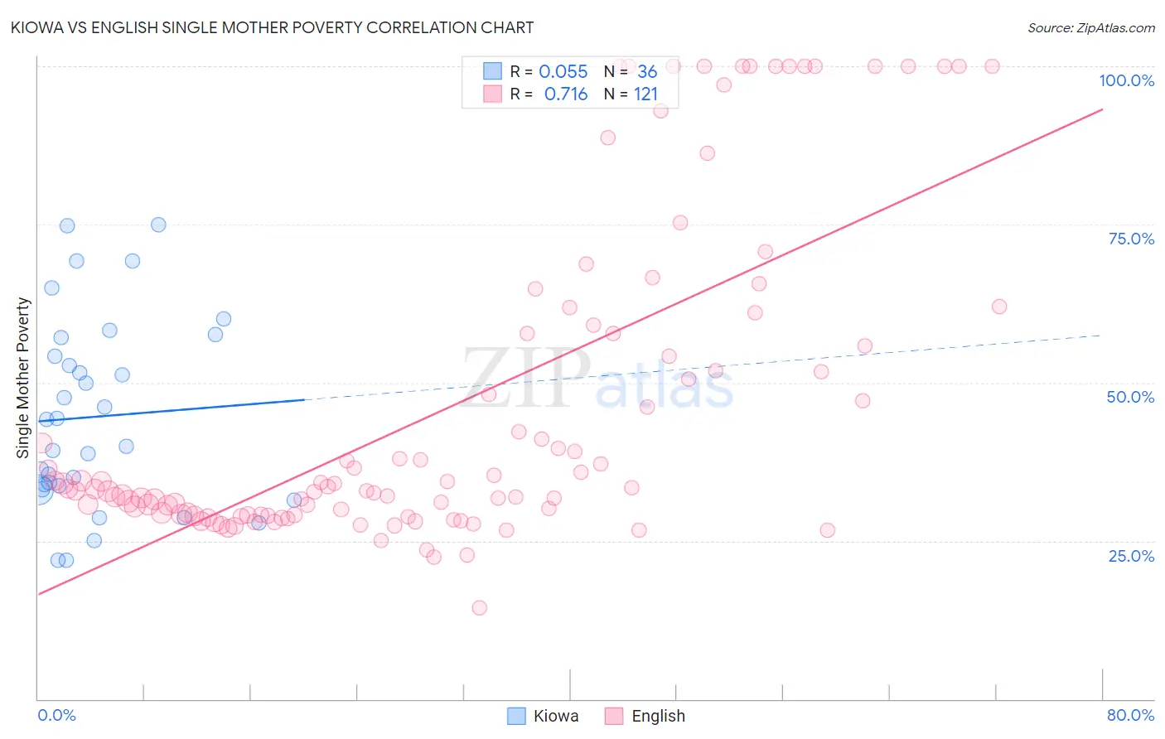Click the pink swatch beside R = 0.716

(x=493, y=94)
